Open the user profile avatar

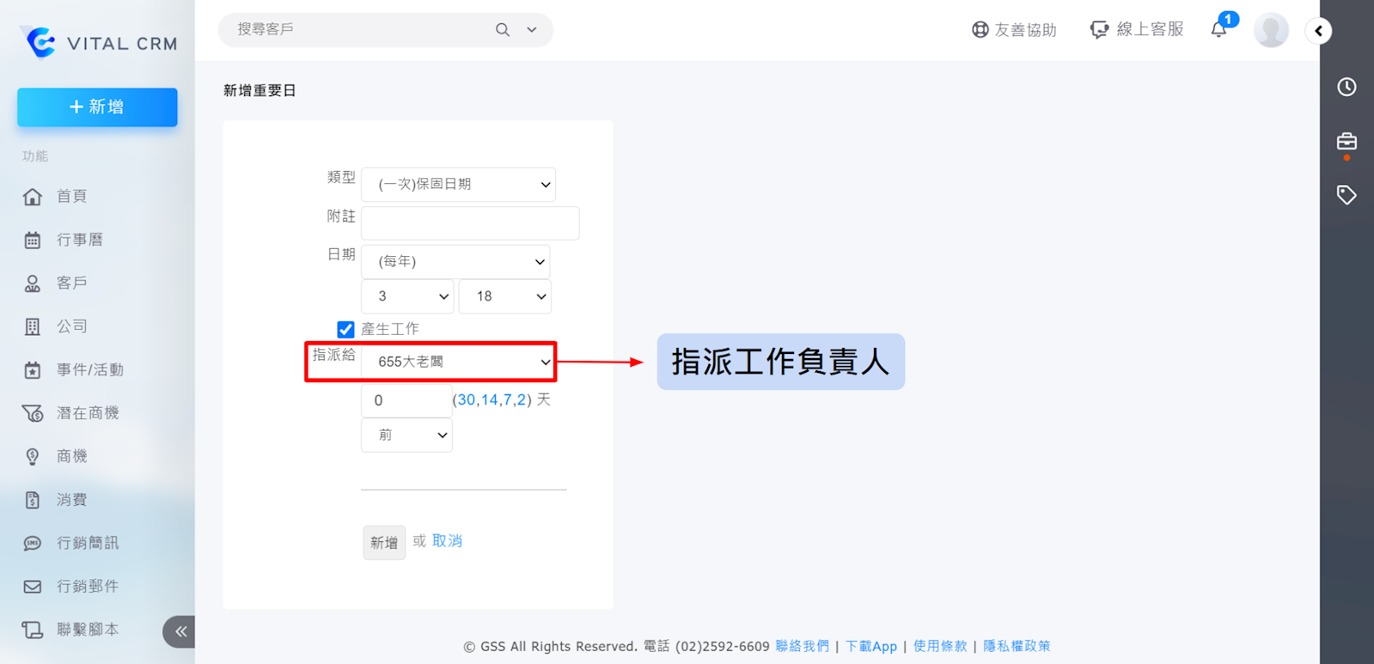coord(1271,30)
